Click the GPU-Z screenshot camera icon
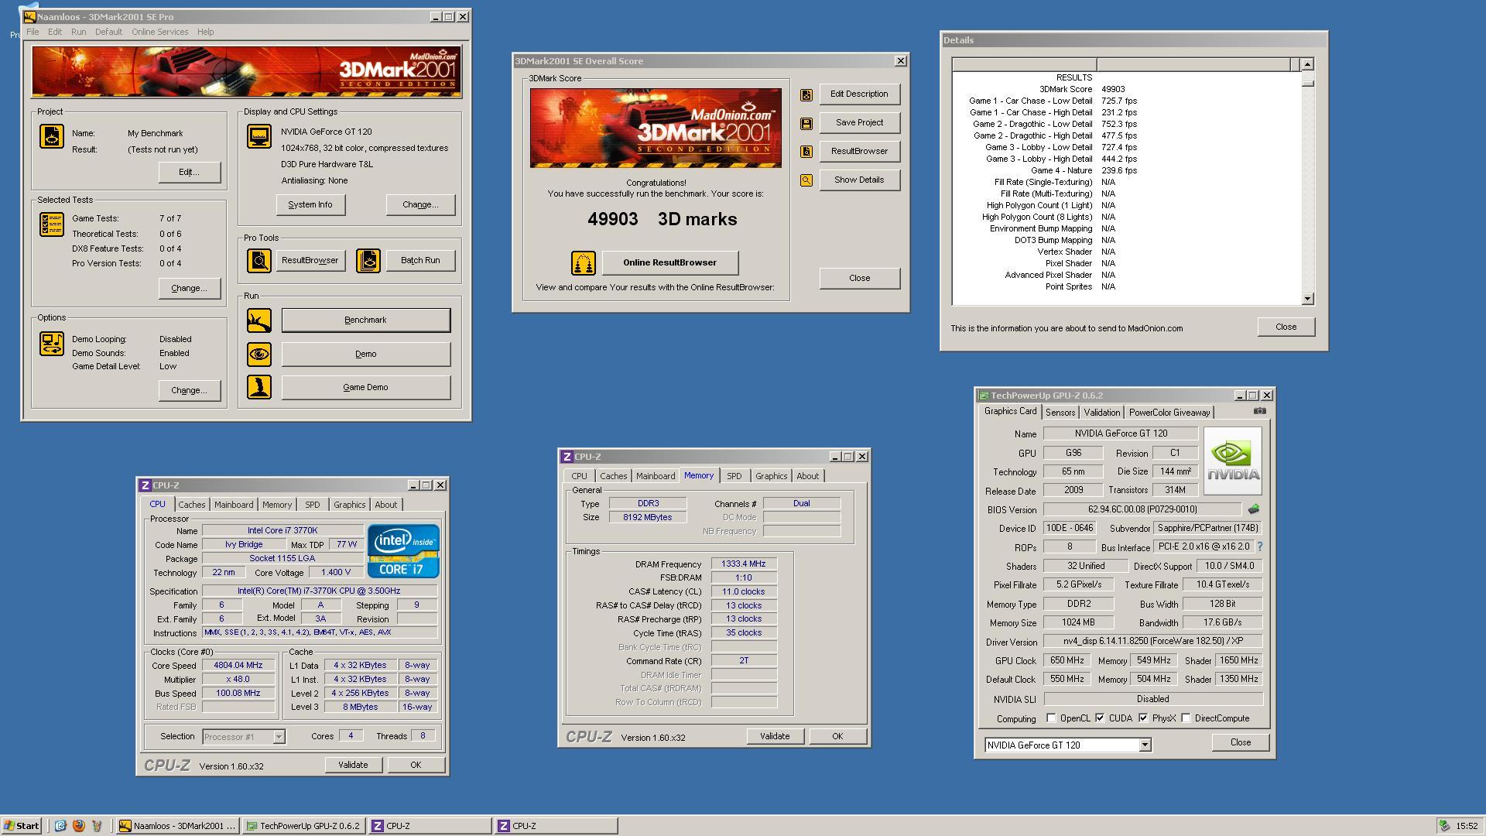The image size is (1486, 836). (1260, 411)
